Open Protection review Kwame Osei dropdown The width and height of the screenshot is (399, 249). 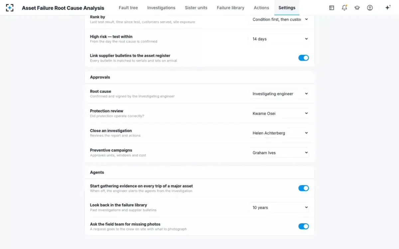(x=279, y=113)
